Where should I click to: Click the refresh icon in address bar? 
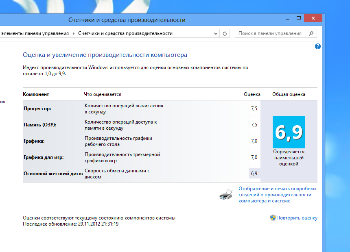(x=225, y=33)
